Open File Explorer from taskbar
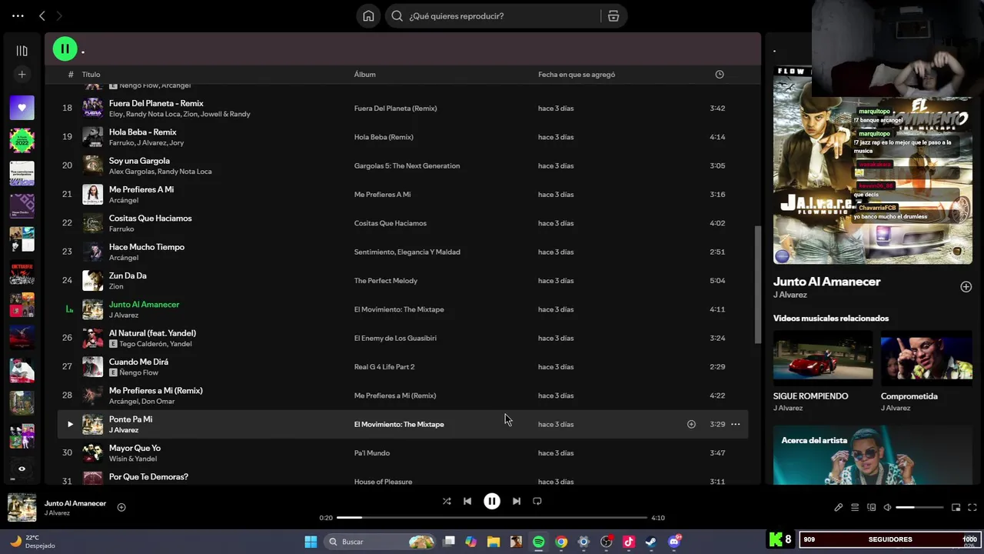Viewport: 984px width, 554px height. click(x=494, y=542)
